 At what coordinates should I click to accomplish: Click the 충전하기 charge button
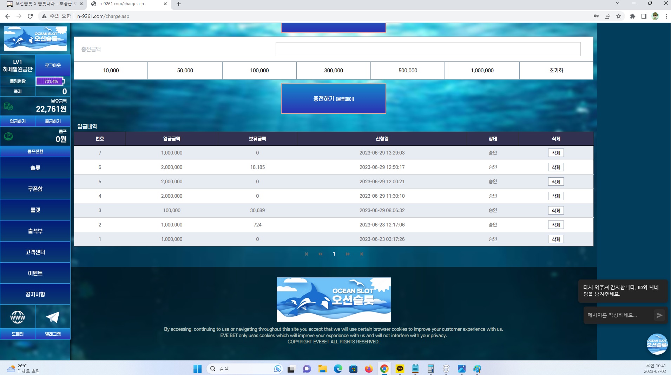tap(334, 99)
